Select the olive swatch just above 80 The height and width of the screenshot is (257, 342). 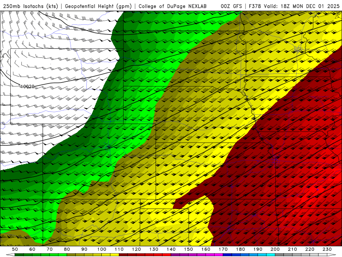[71, 254]
